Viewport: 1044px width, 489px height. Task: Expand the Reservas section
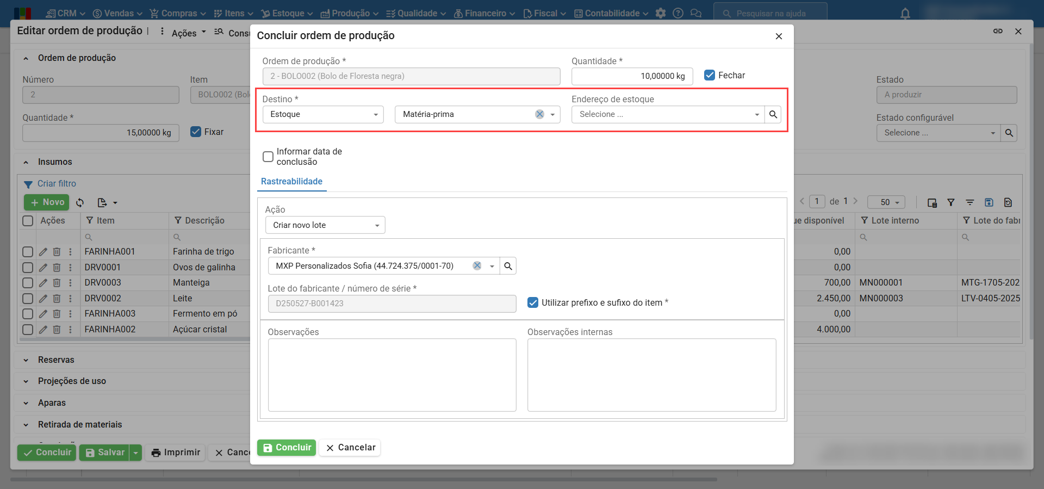pyautogui.click(x=56, y=360)
